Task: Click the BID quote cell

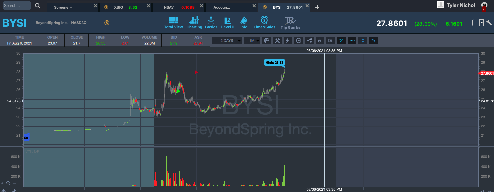Action: click(174, 40)
